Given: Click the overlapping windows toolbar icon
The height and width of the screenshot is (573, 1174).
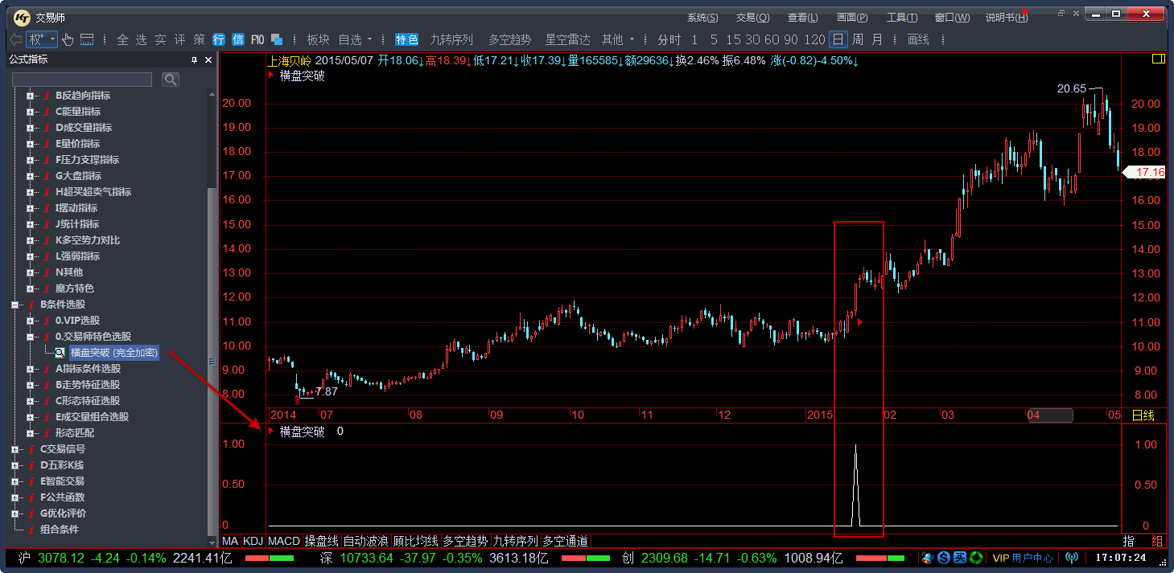Looking at the screenshot, I should 277,39.
